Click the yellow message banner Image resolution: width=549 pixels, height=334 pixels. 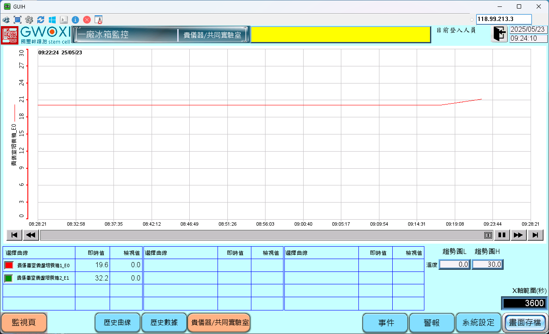coord(340,35)
